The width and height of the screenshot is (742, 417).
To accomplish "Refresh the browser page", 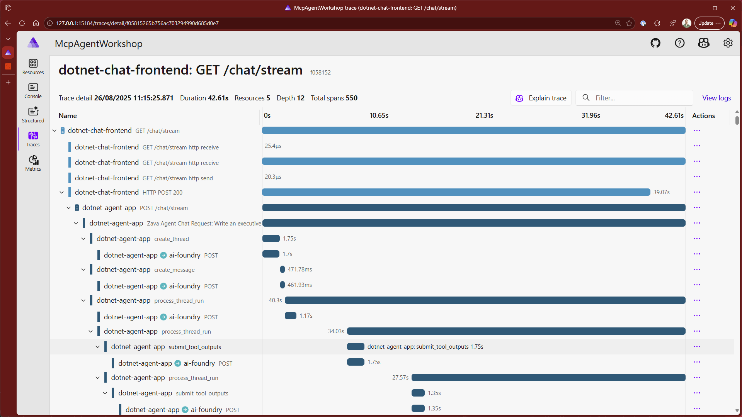I will 22,23.
